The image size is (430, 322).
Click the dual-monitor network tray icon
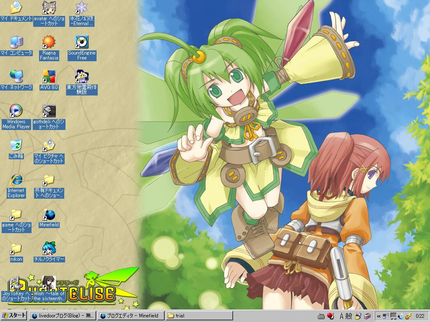click(x=393, y=316)
